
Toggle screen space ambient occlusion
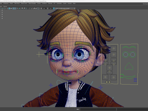click(x=22, y=8)
